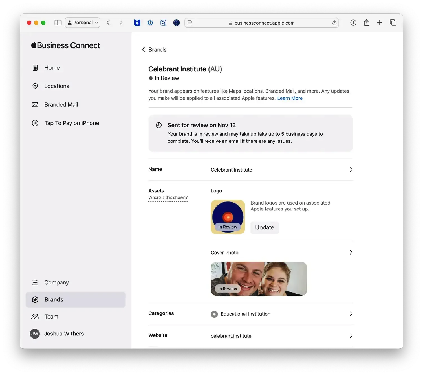This screenshot has width=423, height=375.
Task: Show the tab overview icon
Action: point(393,23)
